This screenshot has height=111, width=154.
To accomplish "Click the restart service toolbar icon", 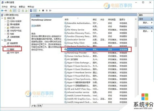I will (x=50, y=11).
